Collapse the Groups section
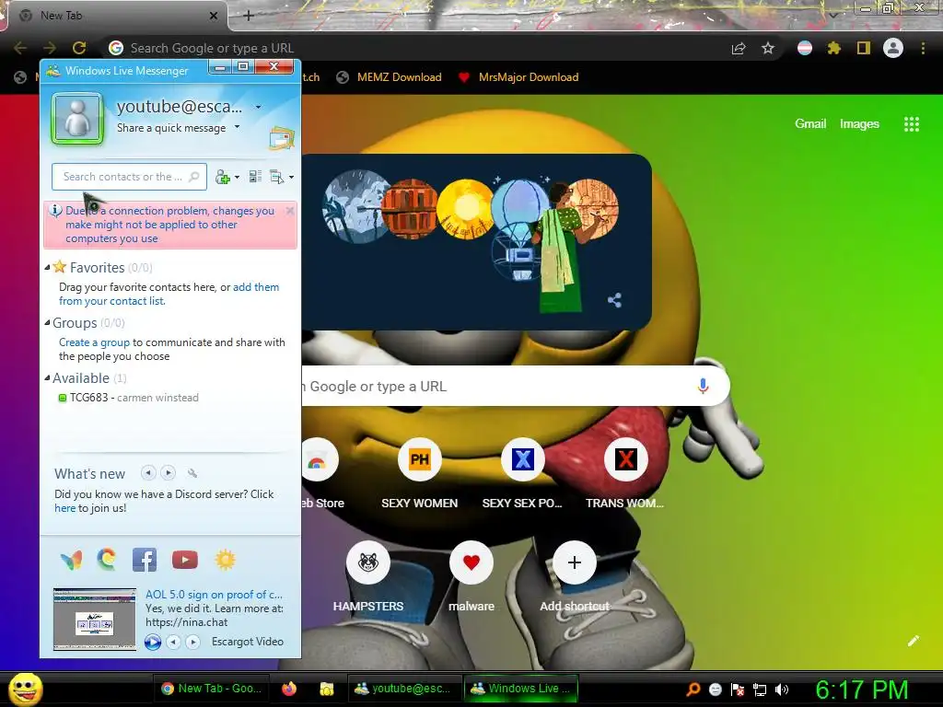943x707 pixels. 47,323
